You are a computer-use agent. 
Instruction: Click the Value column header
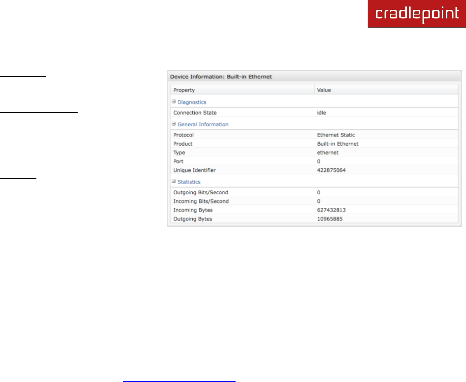386,90
